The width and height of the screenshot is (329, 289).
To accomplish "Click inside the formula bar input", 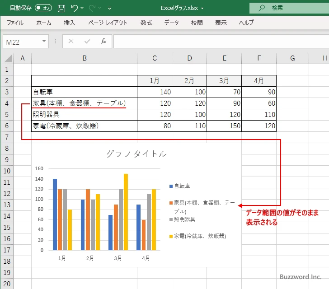I will [221, 42].
